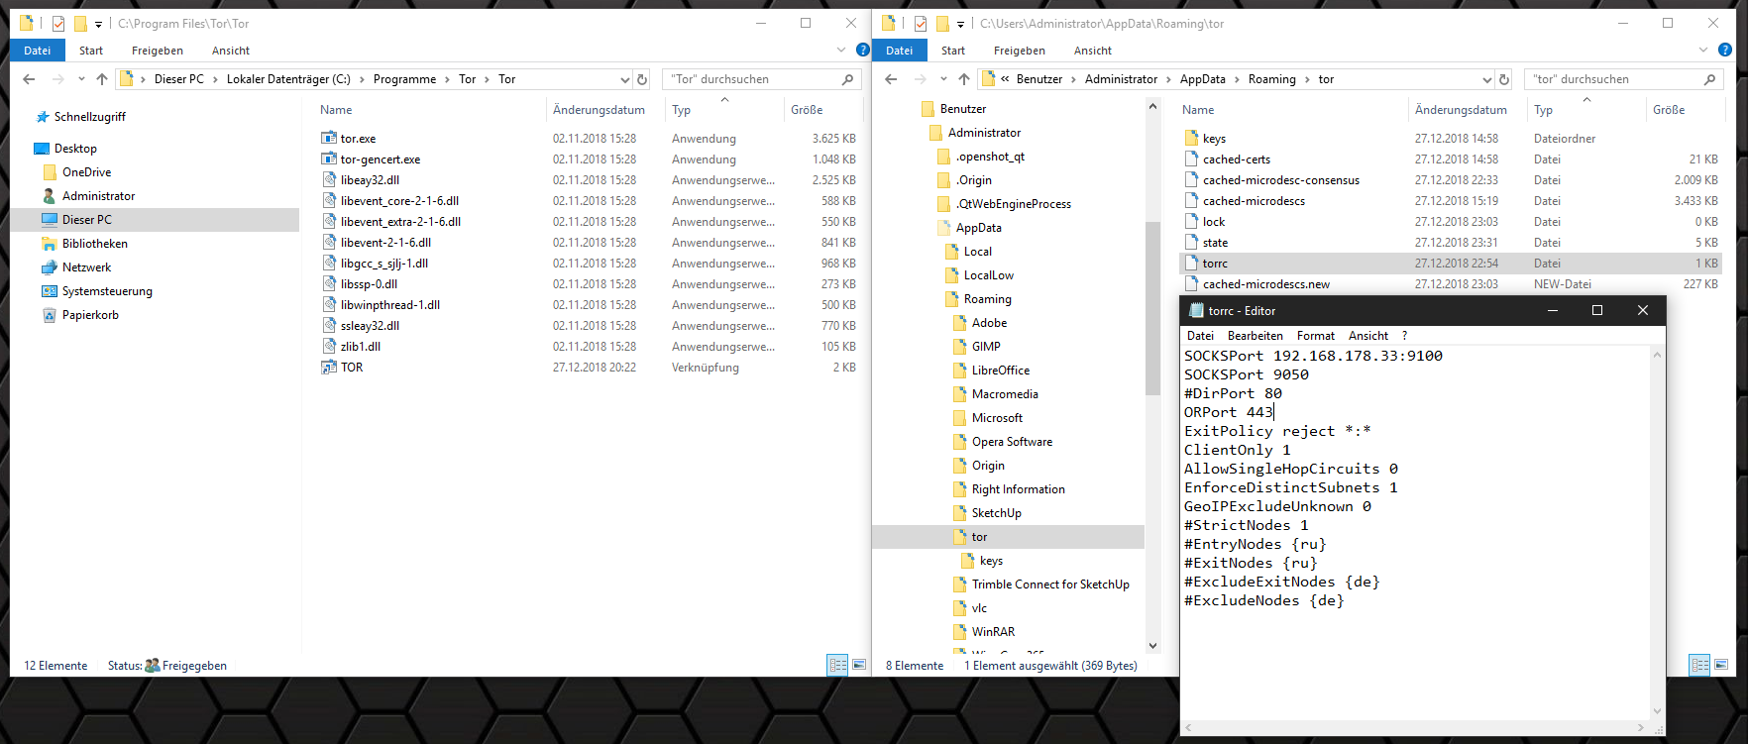The height and width of the screenshot is (744, 1748).
Task: Open Schnellzugriff in left navigation pane
Action: [90, 117]
